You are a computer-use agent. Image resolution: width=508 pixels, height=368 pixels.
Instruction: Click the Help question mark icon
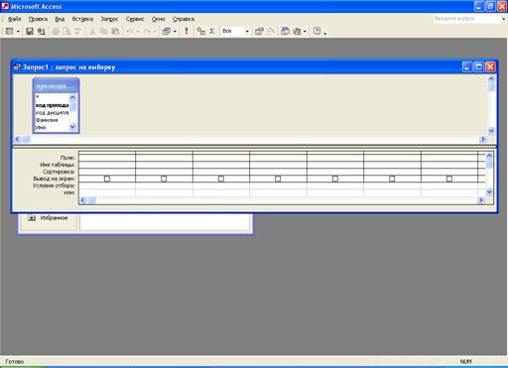[x=317, y=31]
